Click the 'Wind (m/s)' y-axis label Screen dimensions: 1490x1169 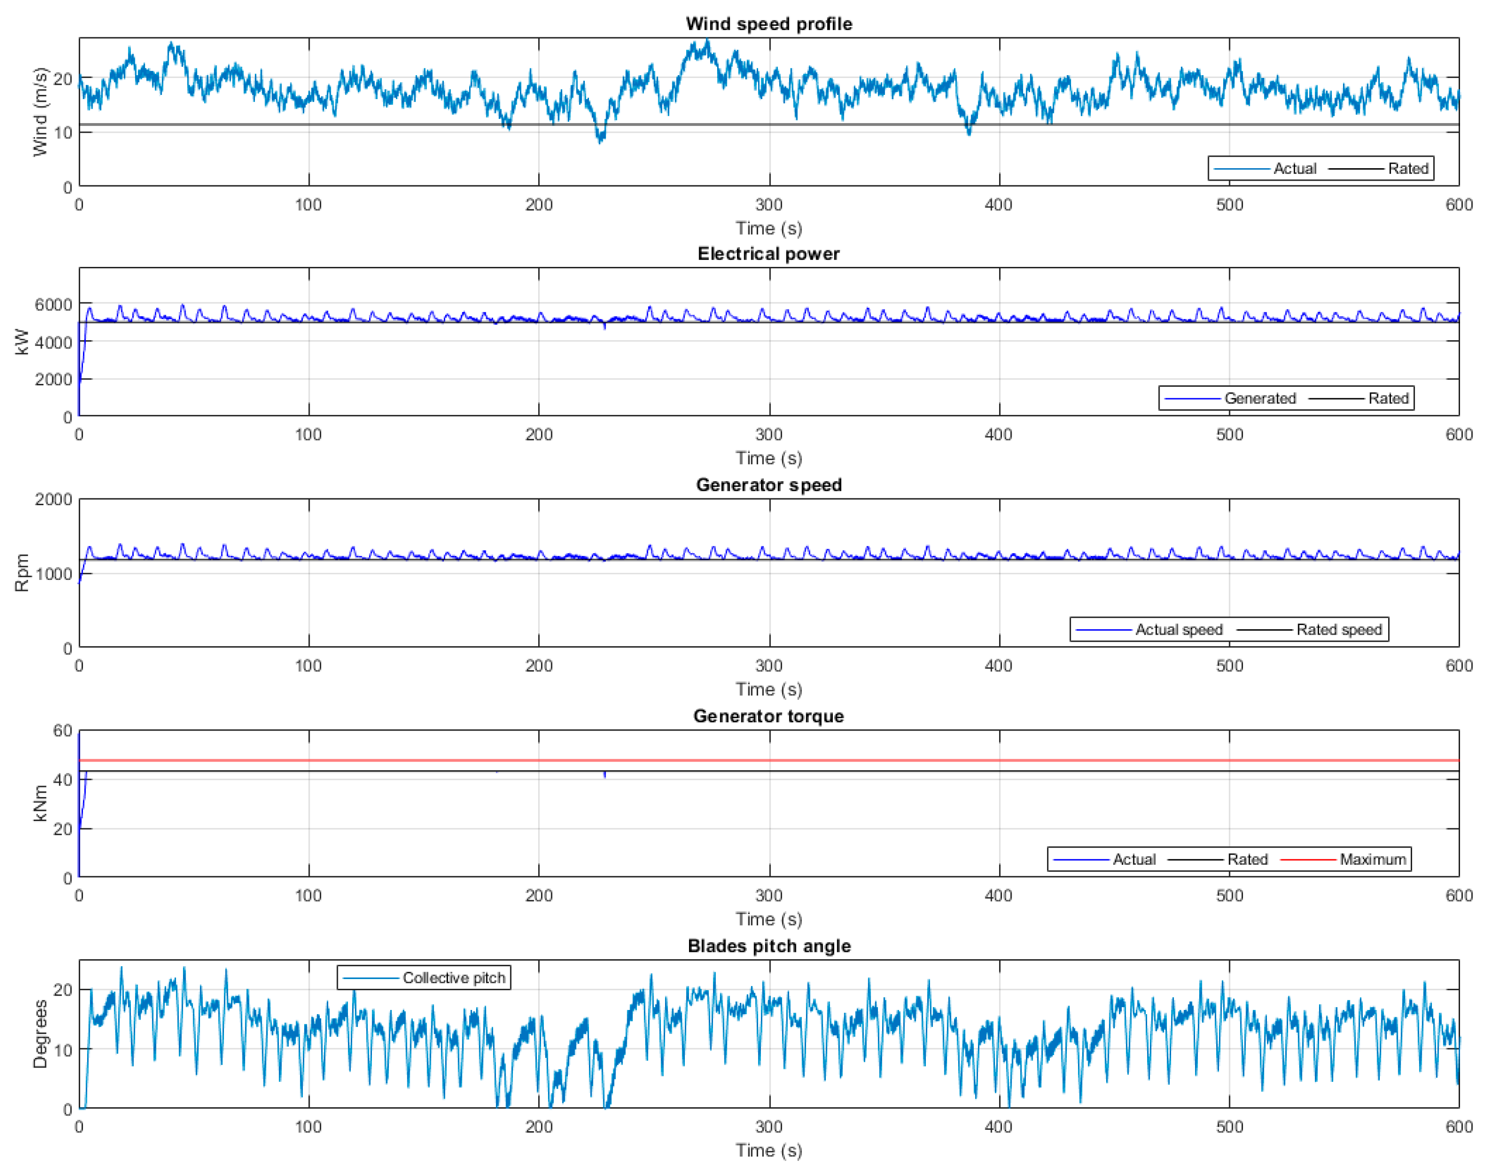pyautogui.click(x=41, y=112)
